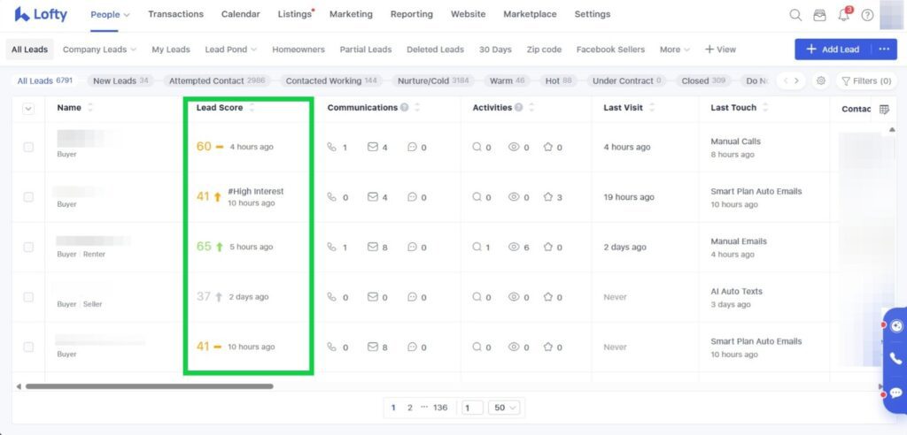Click the #High Interest tag

(256, 191)
